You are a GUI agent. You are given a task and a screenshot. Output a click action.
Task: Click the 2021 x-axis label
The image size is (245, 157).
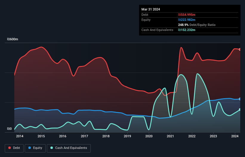(x=170, y=136)
